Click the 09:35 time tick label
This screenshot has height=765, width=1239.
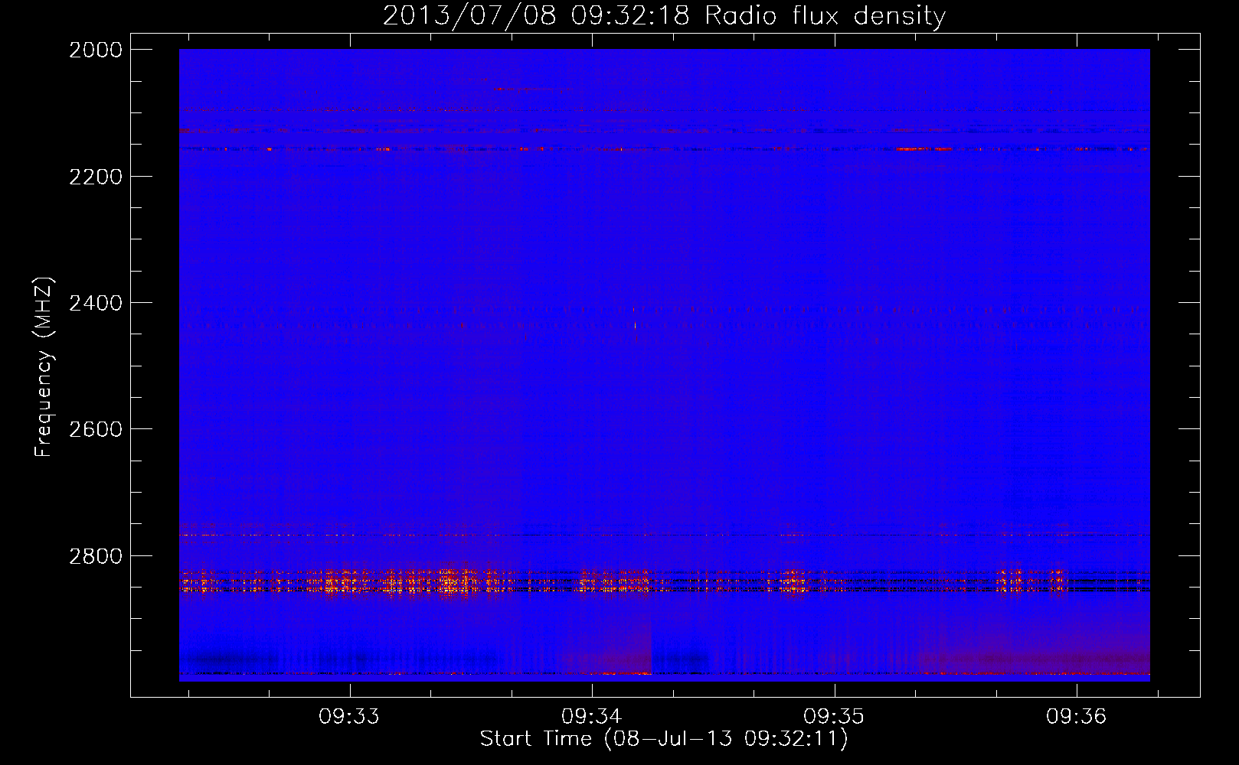pos(834,716)
